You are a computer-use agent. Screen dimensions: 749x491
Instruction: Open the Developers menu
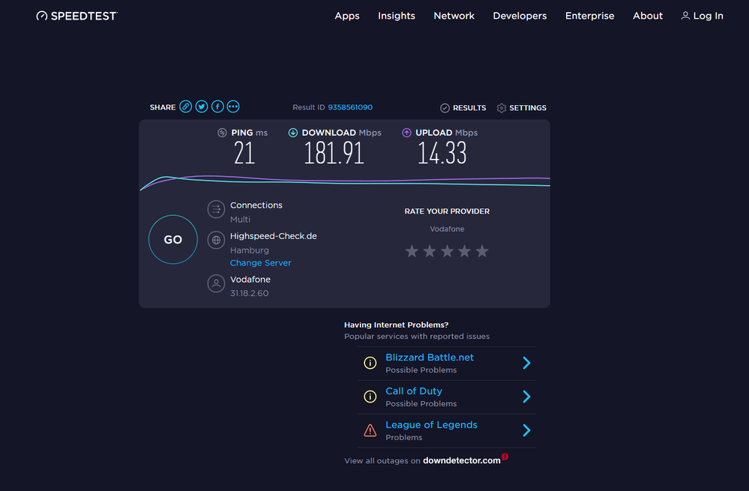[x=520, y=16]
